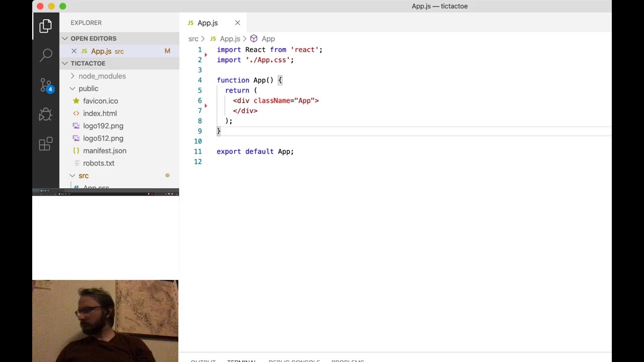The height and width of the screenshot is (362, 644).
Task: Open robots.txt file
Action: pos(99,163)
